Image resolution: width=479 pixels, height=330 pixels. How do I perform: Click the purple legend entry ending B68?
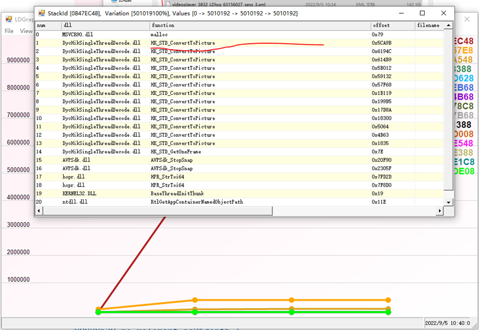pyautogui.click(x=463, y=97)
